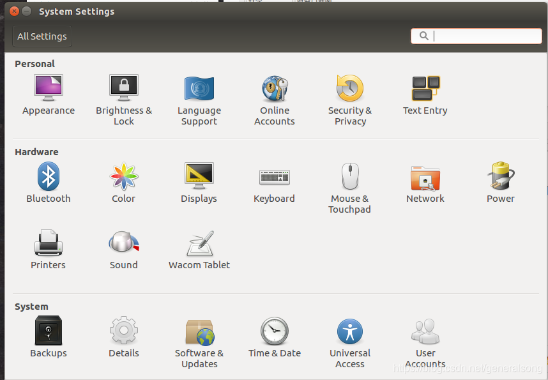This screenshot has height=380, width=548.
Task: Open the Language Support flag icon
Action: [199, 88]
